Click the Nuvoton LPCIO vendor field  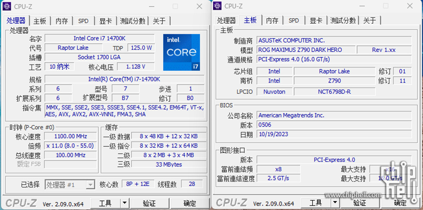tap(275, 92)
